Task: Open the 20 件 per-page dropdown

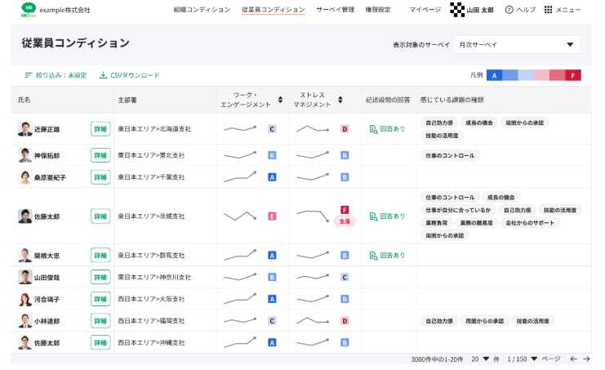Action: (x=480, y=359)
